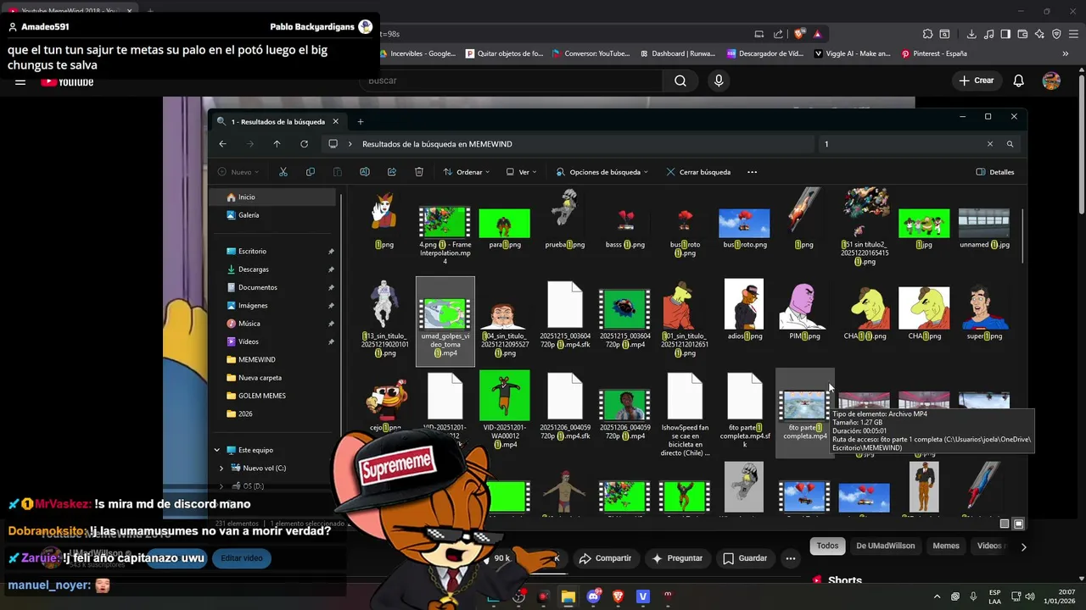Click the YouTube search magnifier button
This screenshot has width=1086, height=610.
coord(680,80)
